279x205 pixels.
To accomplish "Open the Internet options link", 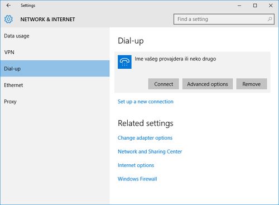I will coord(136,165).
